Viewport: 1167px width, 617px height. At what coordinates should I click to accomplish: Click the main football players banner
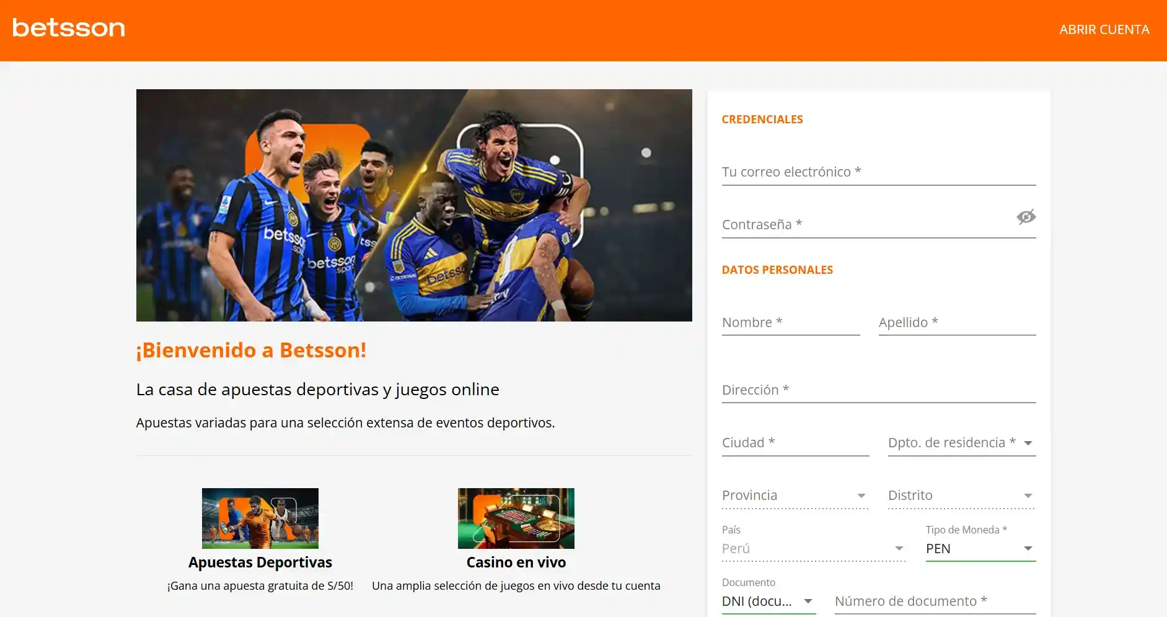(414, 205)
